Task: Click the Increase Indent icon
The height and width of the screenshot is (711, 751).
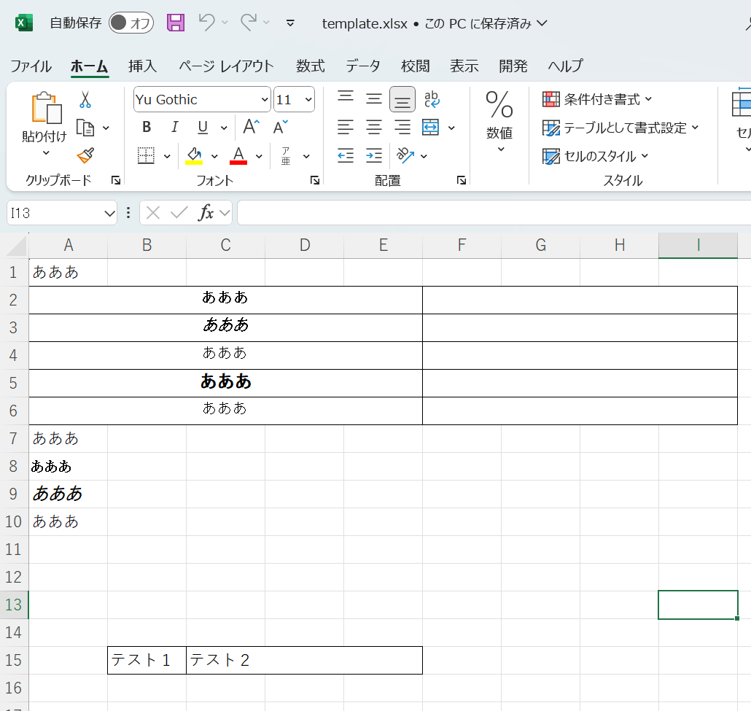Action: click(x=373, y=156)
